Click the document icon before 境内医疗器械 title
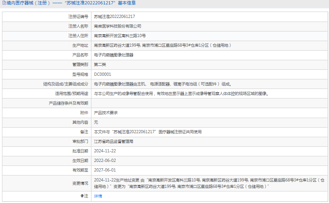The width and height of the screenshot is (329, 203). (4, 3)
